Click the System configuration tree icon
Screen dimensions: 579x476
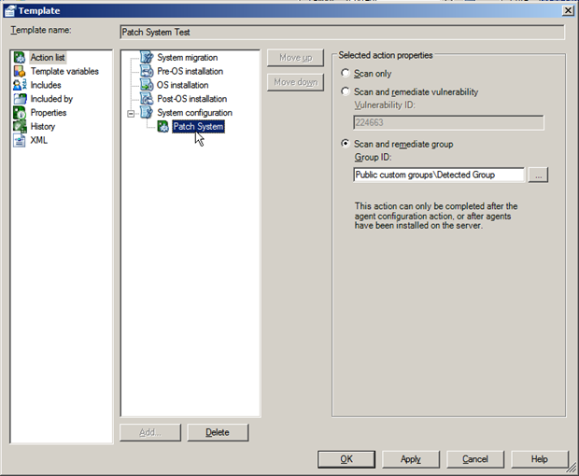coord(147,113)
